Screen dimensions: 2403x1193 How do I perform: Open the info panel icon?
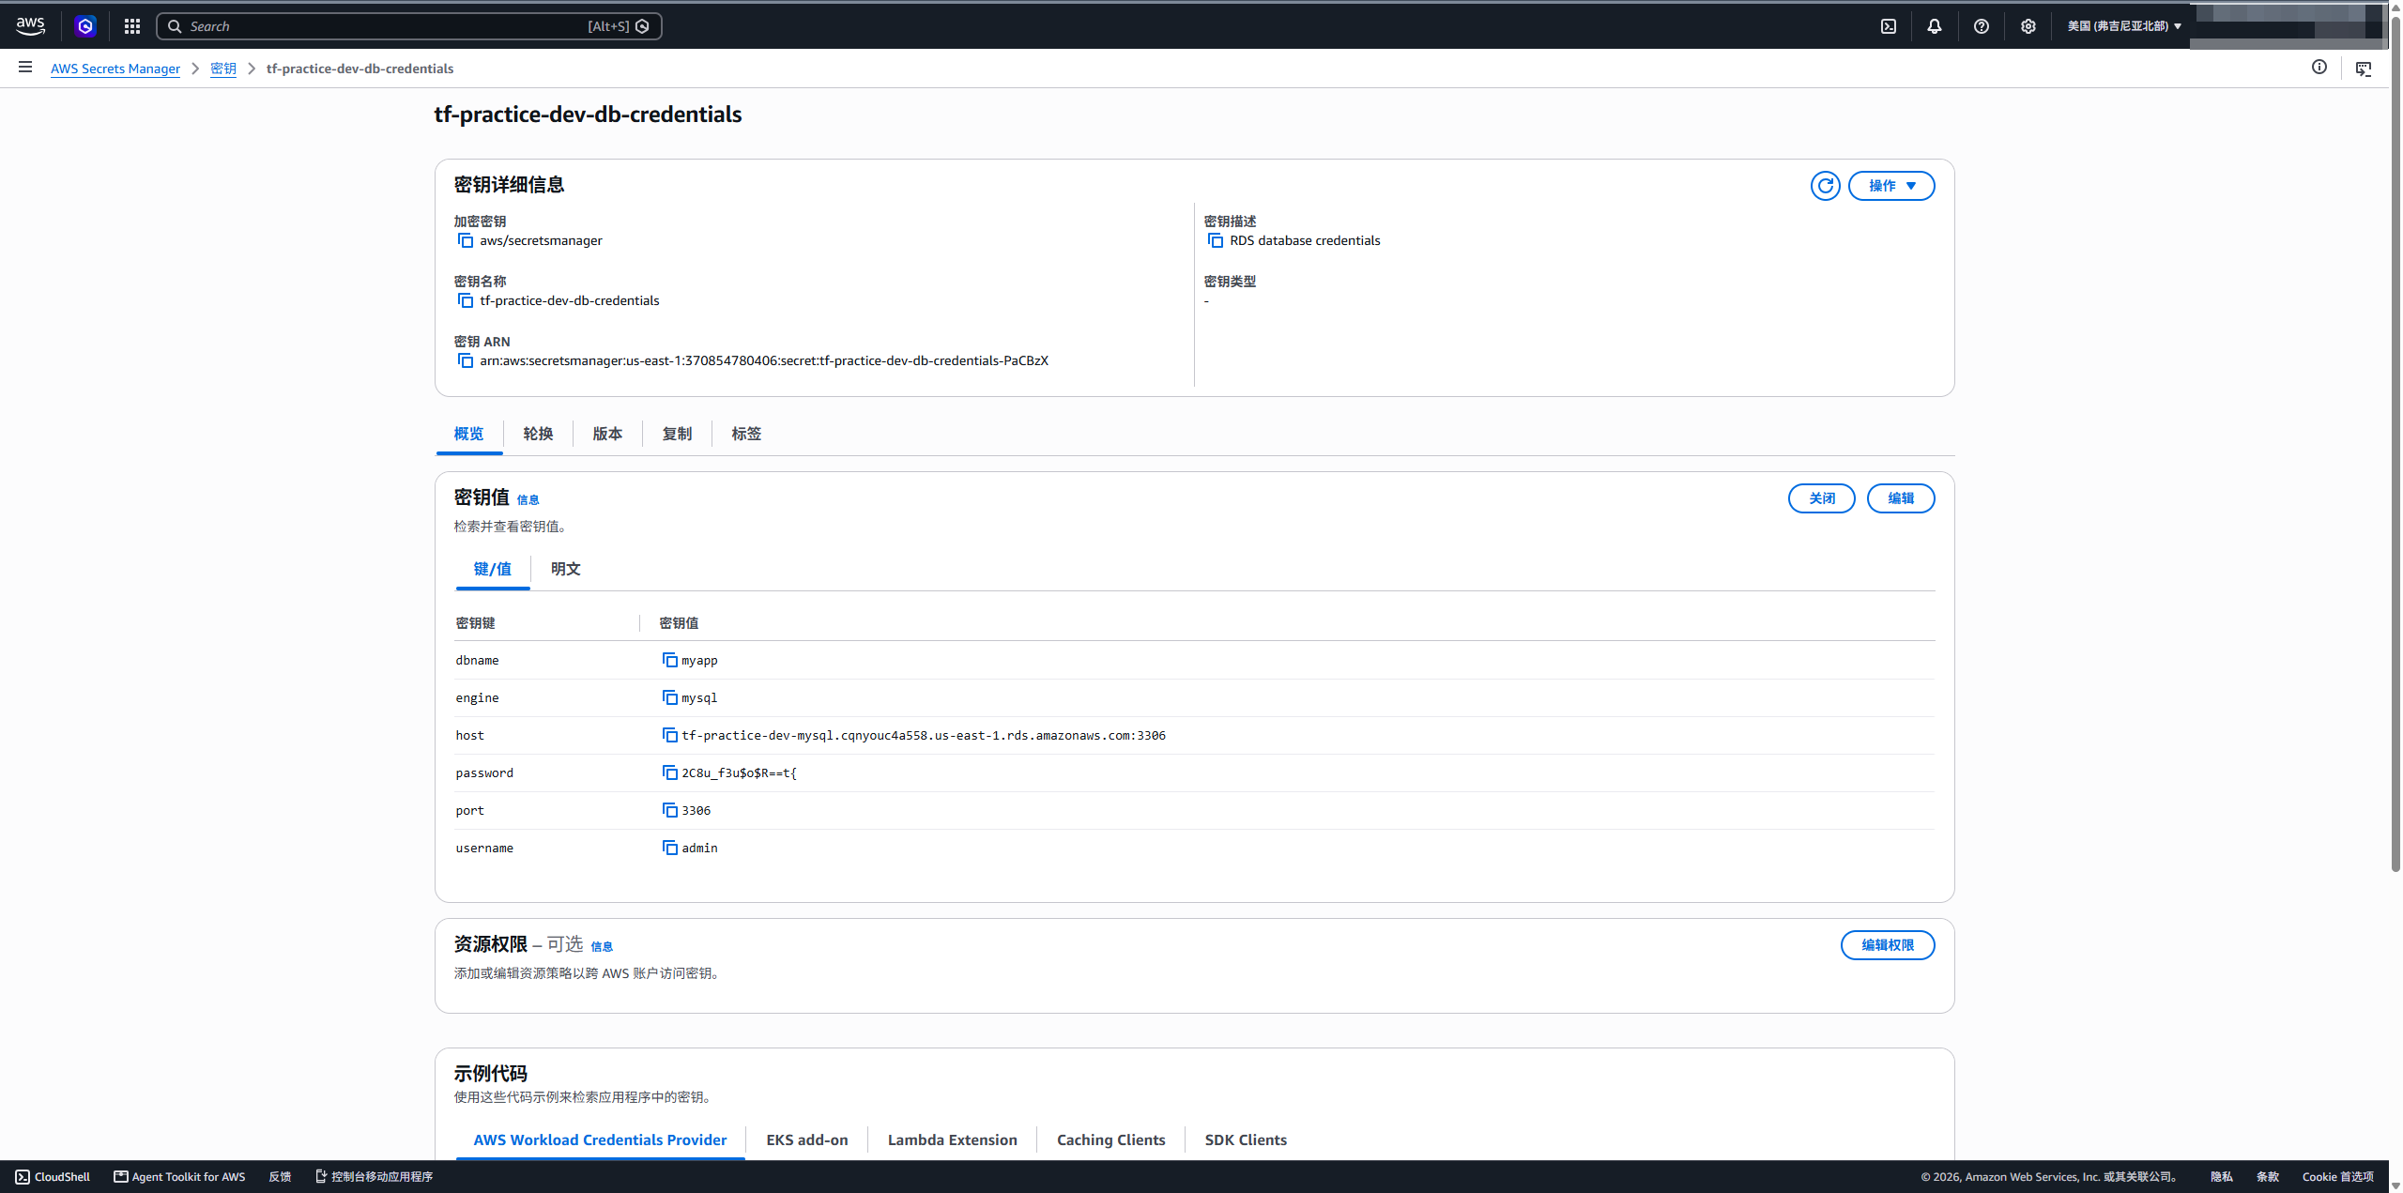coord(2319,68)
